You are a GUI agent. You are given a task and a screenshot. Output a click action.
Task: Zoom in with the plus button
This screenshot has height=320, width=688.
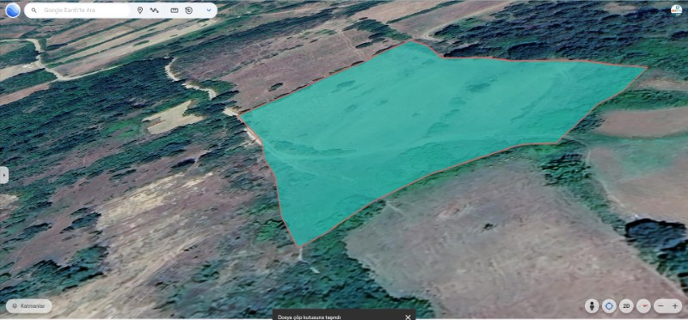click(x=675, y=306)
